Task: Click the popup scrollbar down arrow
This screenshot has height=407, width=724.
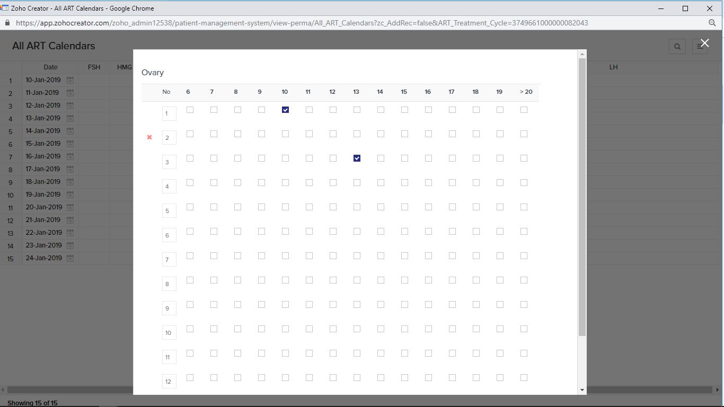Action: pyautogui.click(x=582, y=390)
